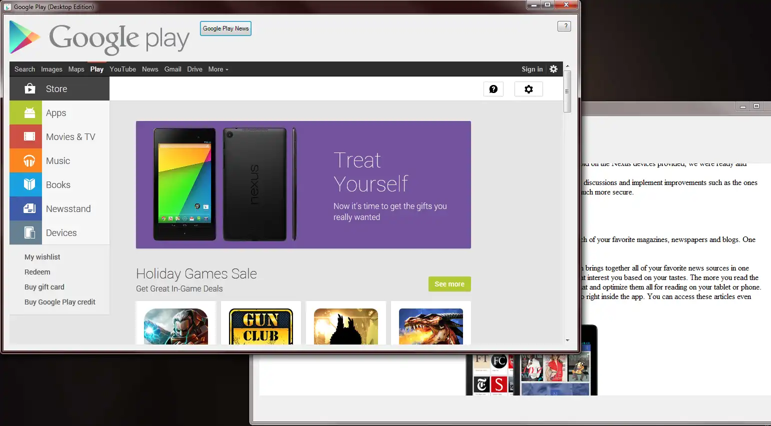The image size is (771, 426).
Task: Open the store help question-mark icon
Action: click(493, 89)
